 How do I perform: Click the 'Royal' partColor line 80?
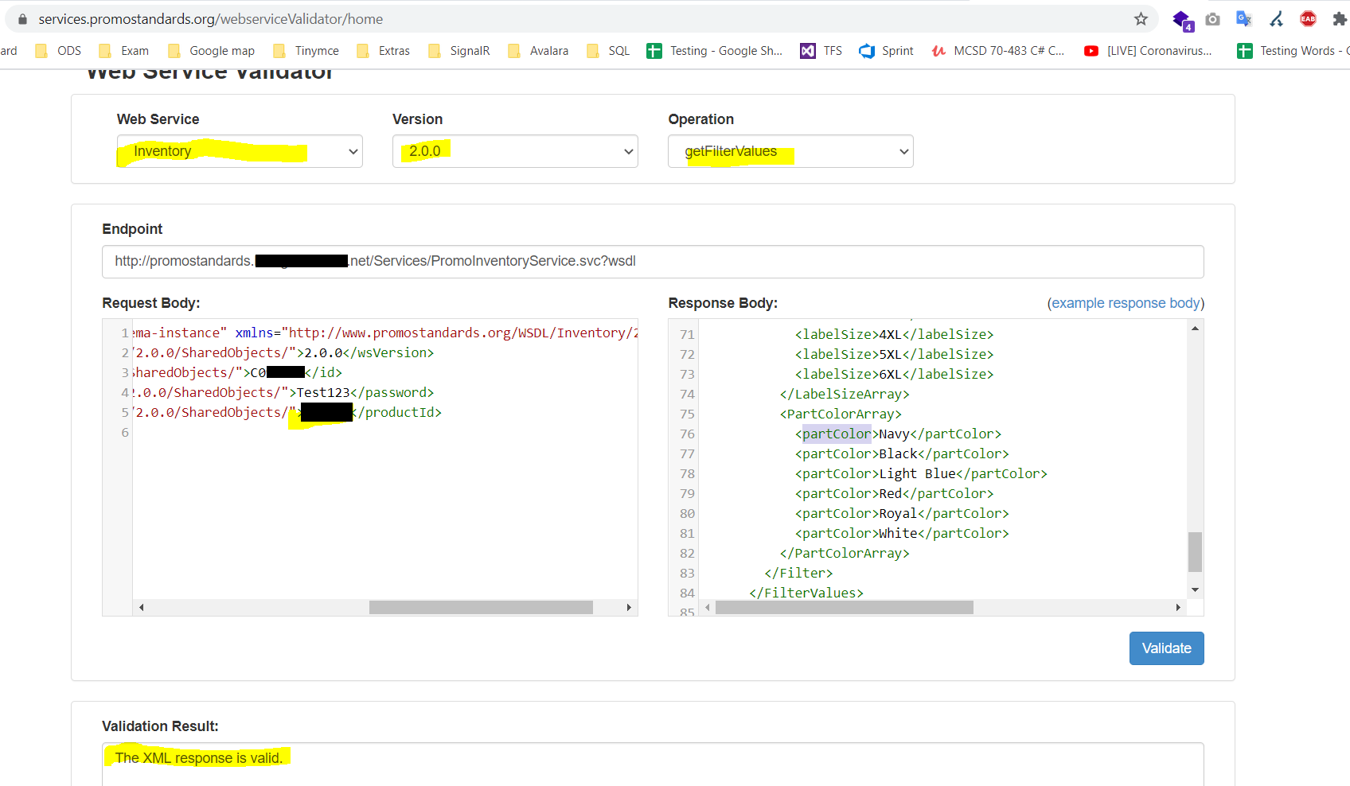[x=902, y=514]
